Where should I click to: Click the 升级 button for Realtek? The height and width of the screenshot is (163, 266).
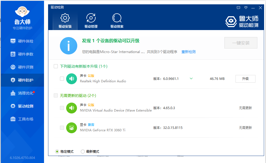[x=245, y=79]
